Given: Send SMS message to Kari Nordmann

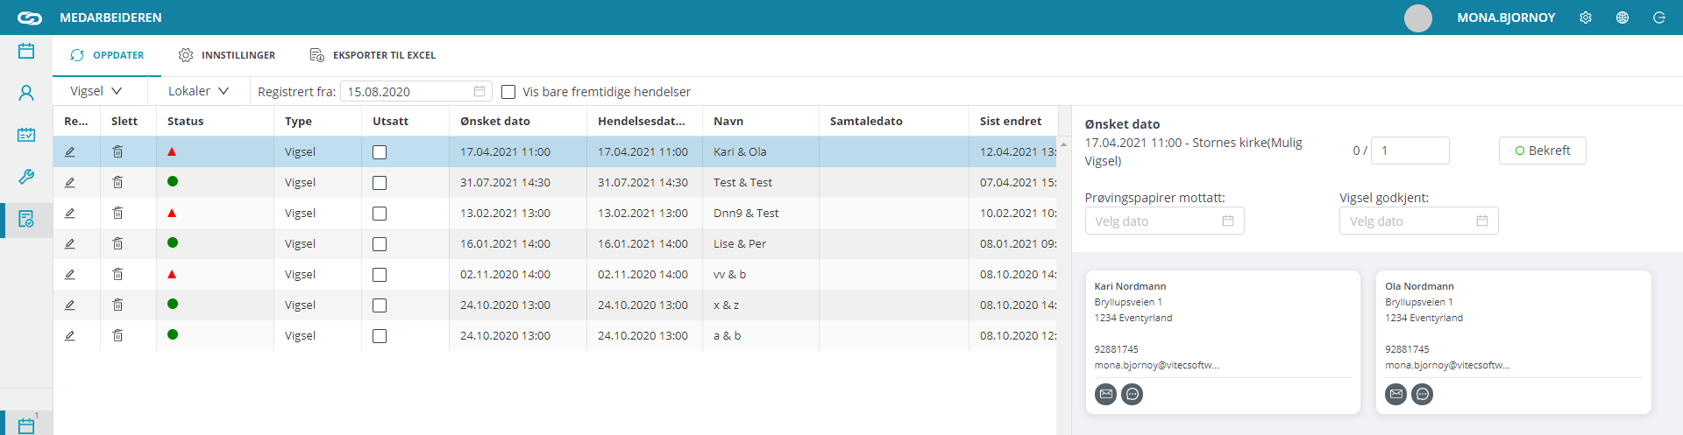Looking at the screenshot, I should pos(1133,395).
